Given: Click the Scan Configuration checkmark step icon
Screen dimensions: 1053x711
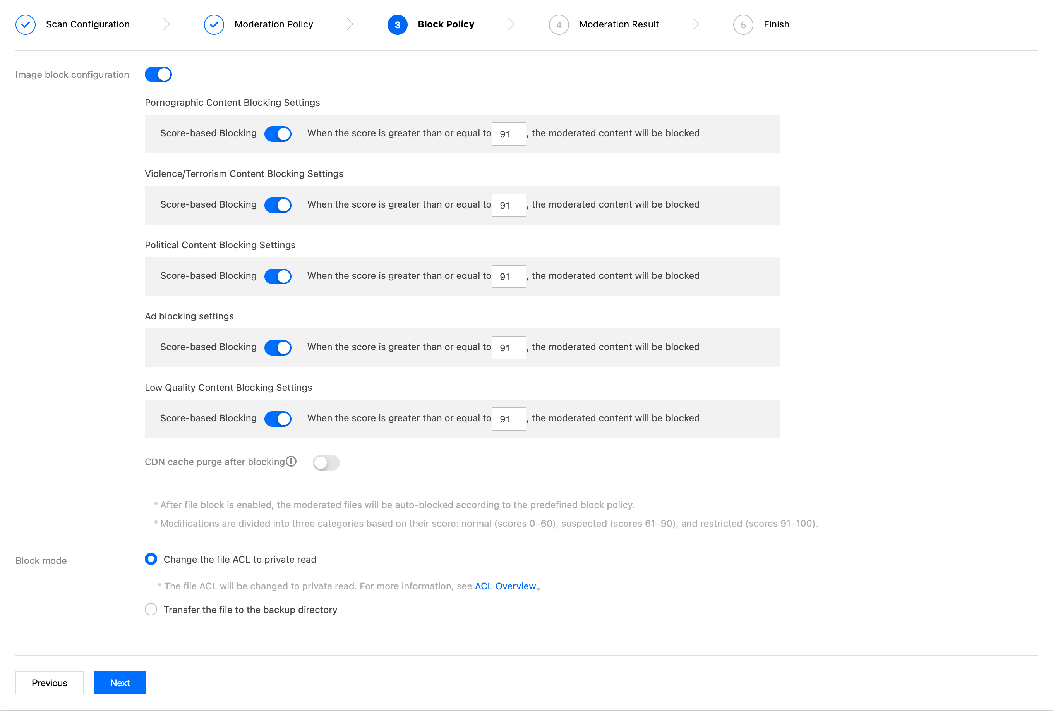Looking at the screenshot, I should coord(26,24).
